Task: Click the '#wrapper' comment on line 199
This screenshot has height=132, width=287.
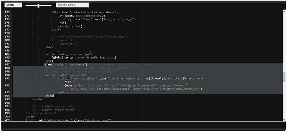Action: 39,113
